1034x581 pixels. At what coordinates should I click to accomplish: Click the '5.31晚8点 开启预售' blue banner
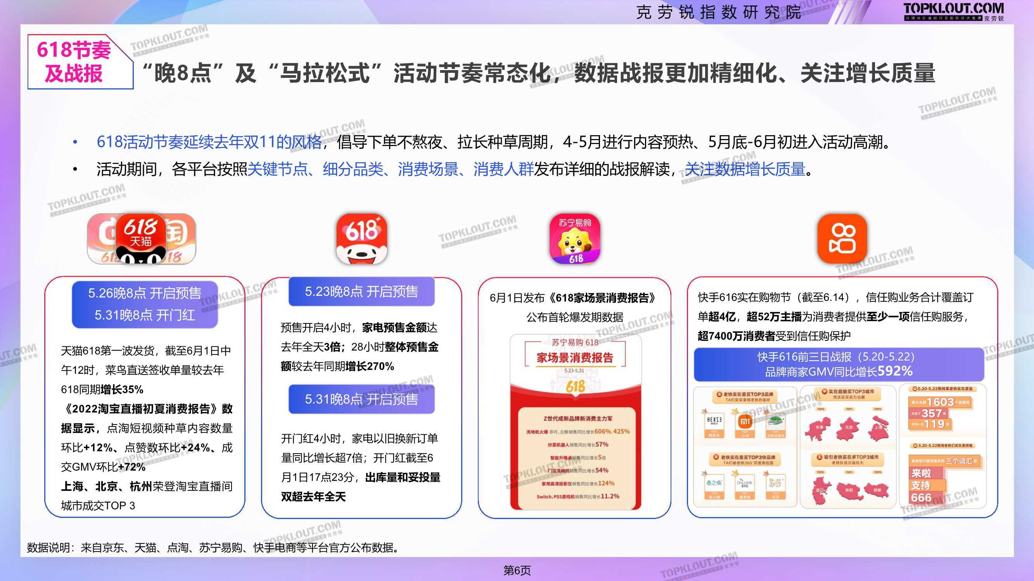point(361,399)
